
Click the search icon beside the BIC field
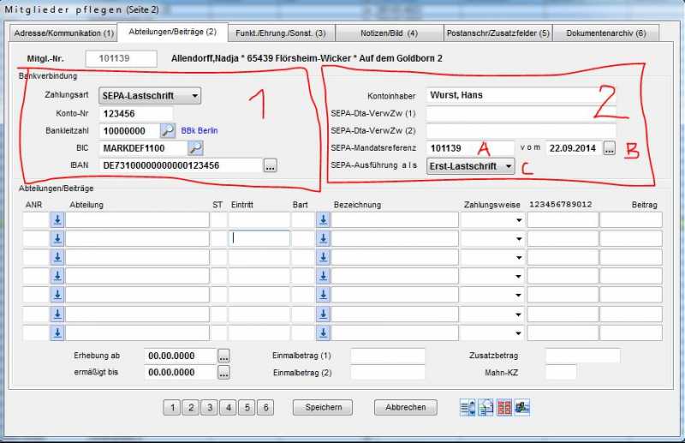tap(195, 148)
